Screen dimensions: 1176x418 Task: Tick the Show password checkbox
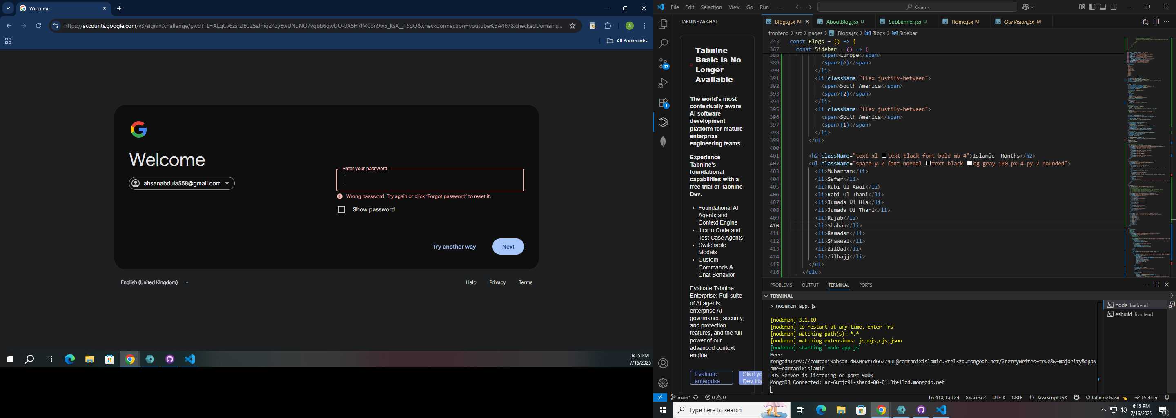tap(341, 209)
